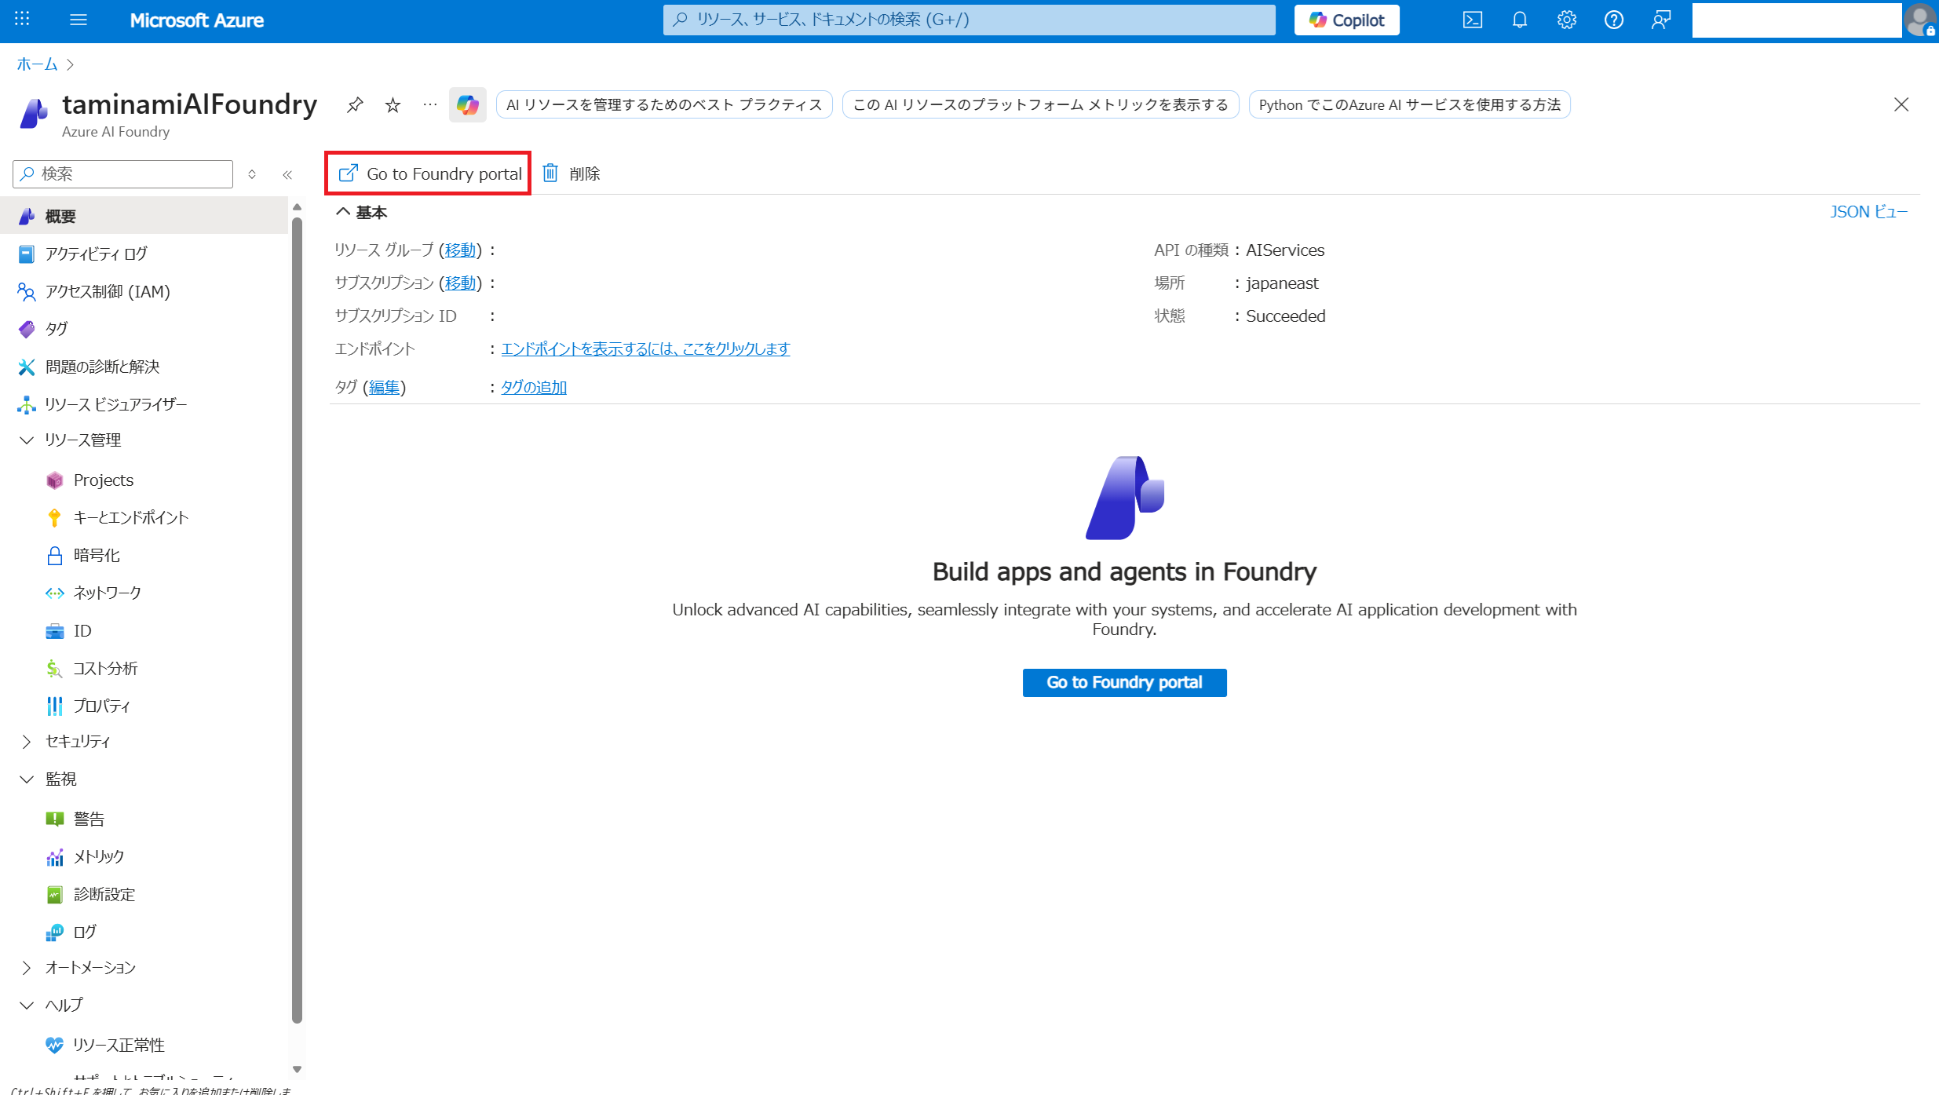Image resolution: width=1939 pixels, height=1095 pixels.
Task: Select アクセス制御 (IAM) menu item
Action: click(107, 292)
